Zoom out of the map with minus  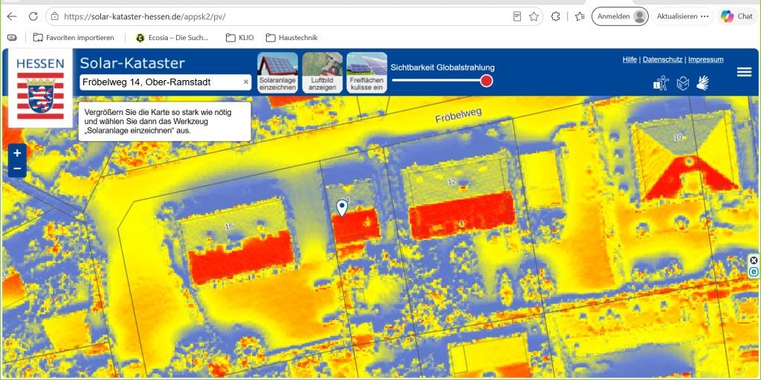(x=18, y=168)
